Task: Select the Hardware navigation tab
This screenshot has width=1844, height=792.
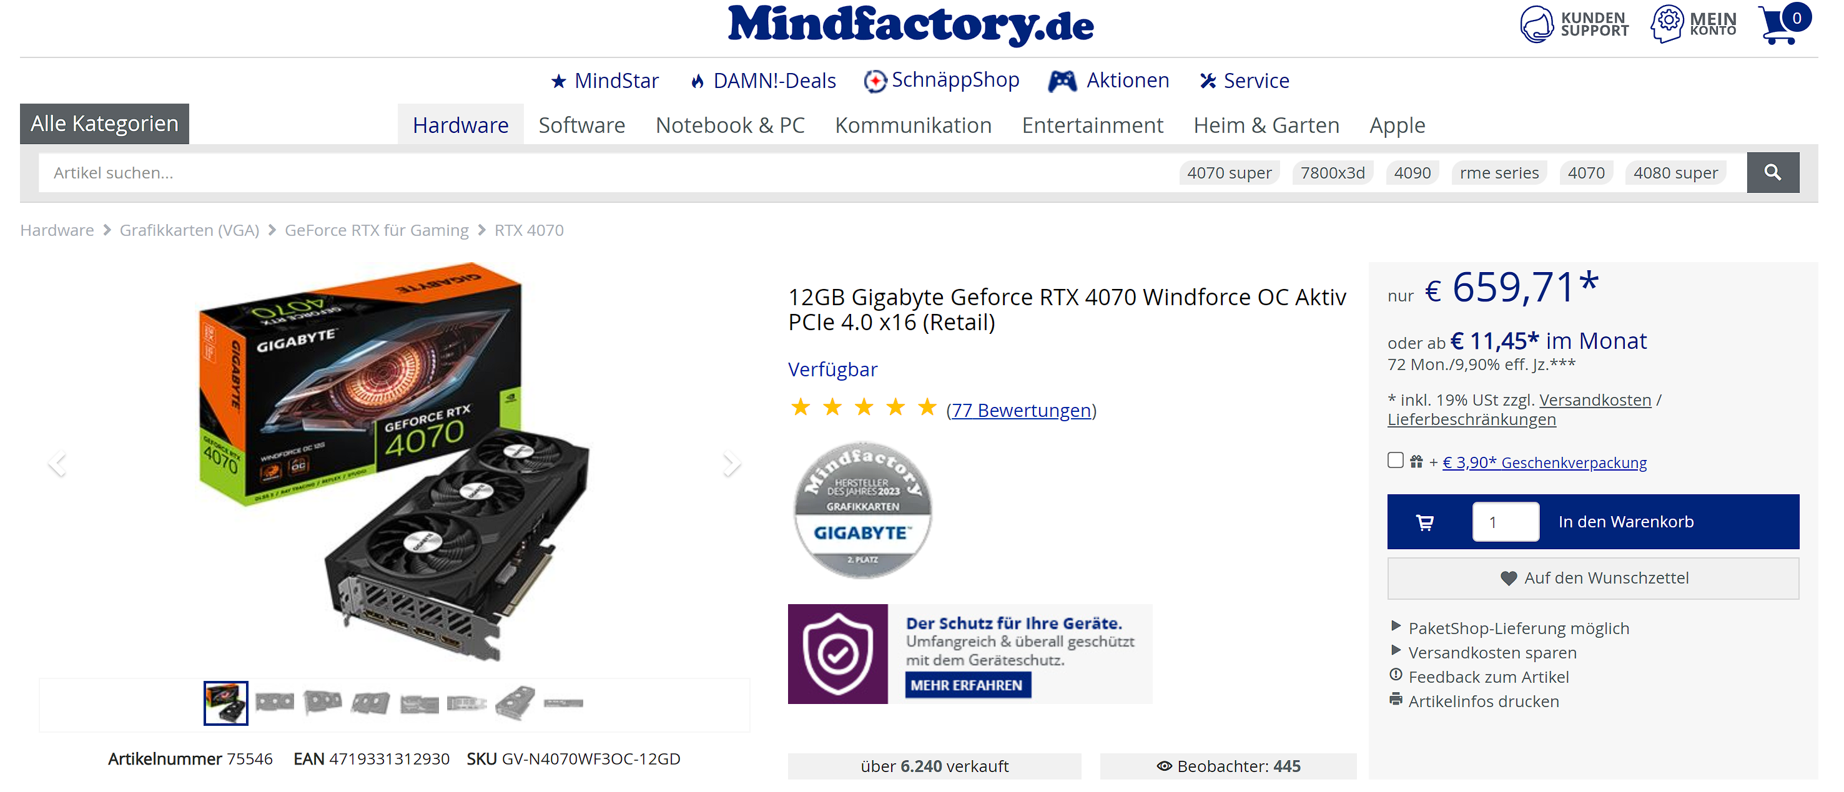Action: [x=460, y=125]
